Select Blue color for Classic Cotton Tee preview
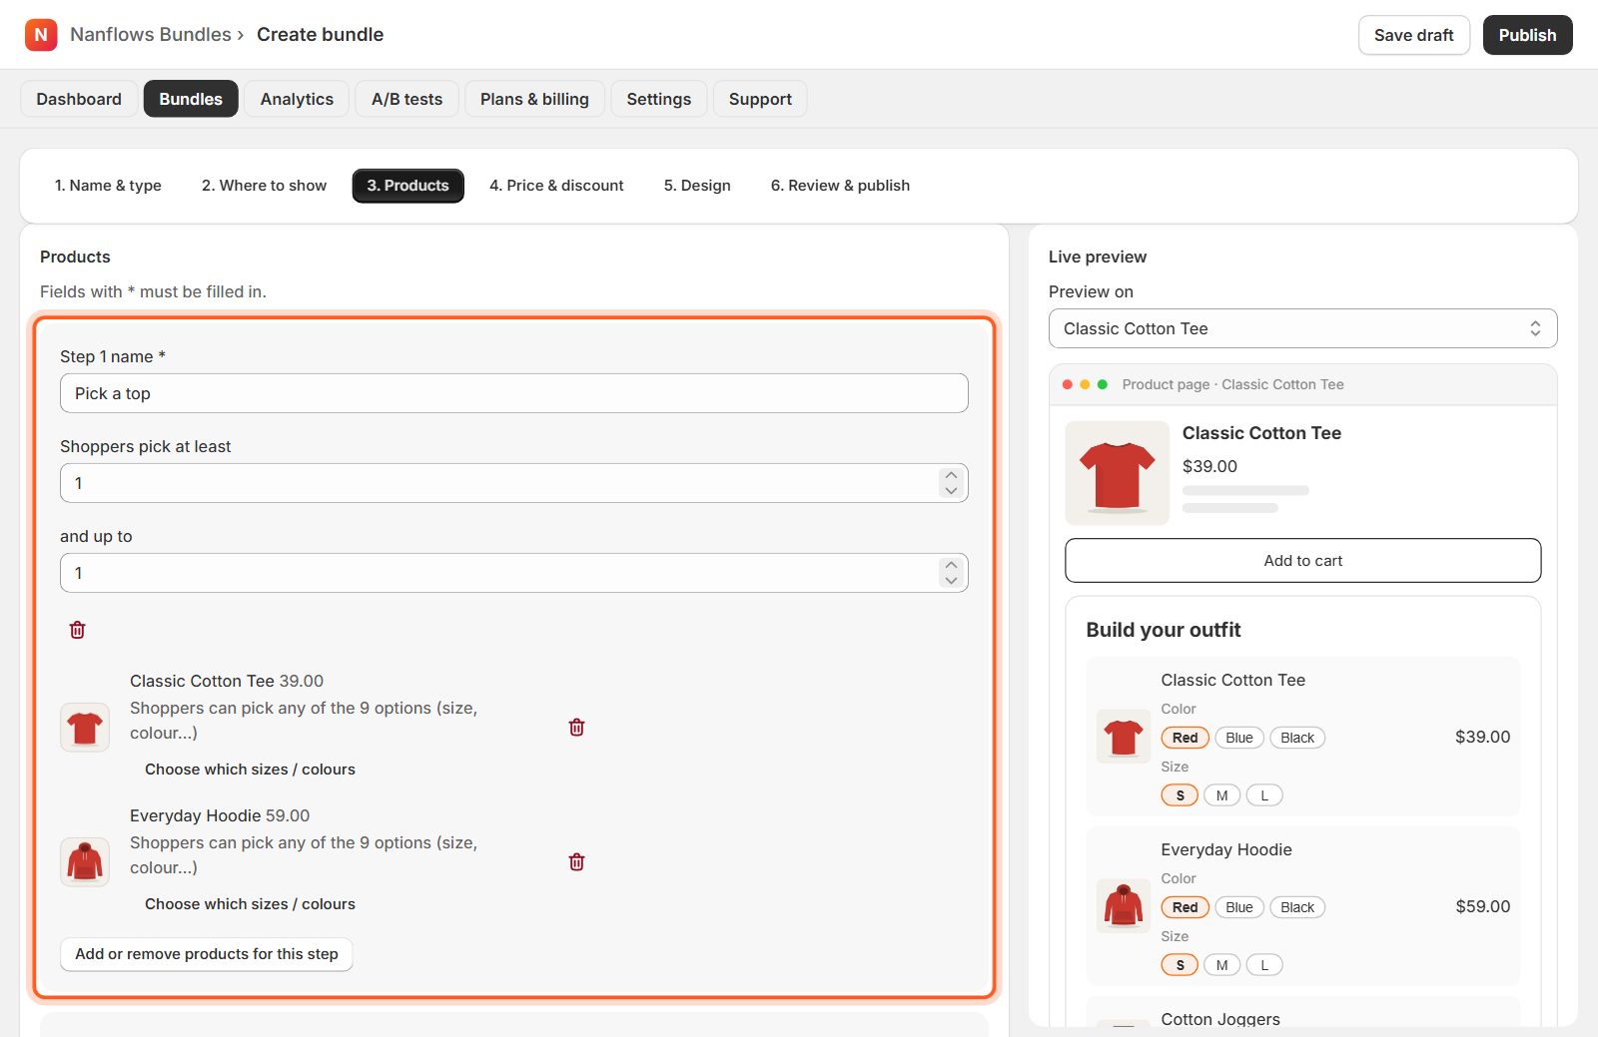1598x1037 pixels. 1239,738
